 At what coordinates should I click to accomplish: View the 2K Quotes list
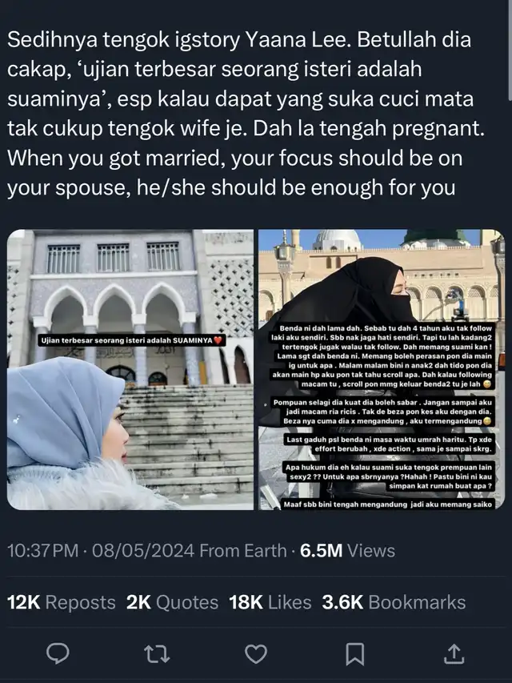pyautogui.click(x=173, y=602)
